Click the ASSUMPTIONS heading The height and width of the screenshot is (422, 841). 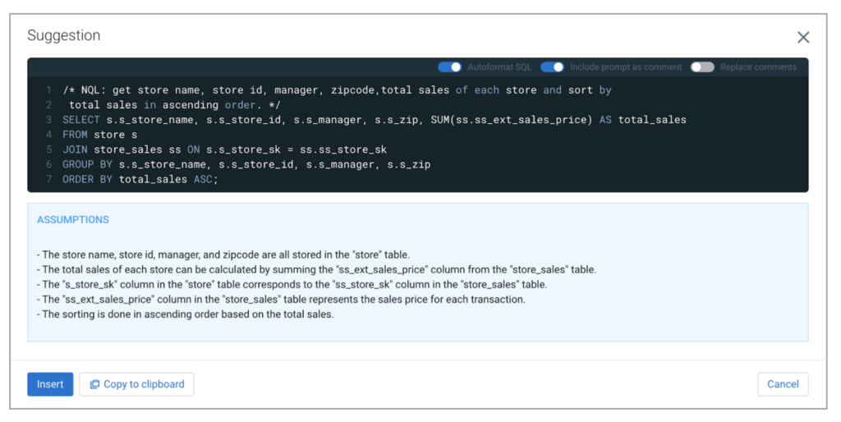[73, 220]
